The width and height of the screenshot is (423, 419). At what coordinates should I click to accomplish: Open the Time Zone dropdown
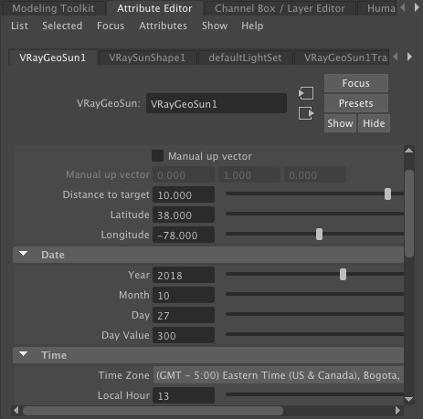pos(279,375)
